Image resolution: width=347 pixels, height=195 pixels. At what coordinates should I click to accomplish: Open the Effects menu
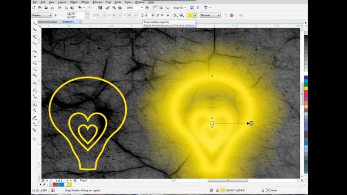(85, 2)
